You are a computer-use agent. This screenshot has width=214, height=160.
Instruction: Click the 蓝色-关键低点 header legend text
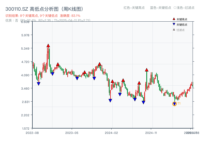pyautogui.click(x=160, y=8)
